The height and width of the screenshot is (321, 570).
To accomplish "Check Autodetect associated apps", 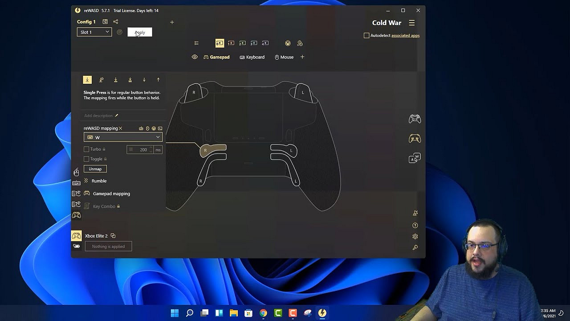I will tap(366, 35).
